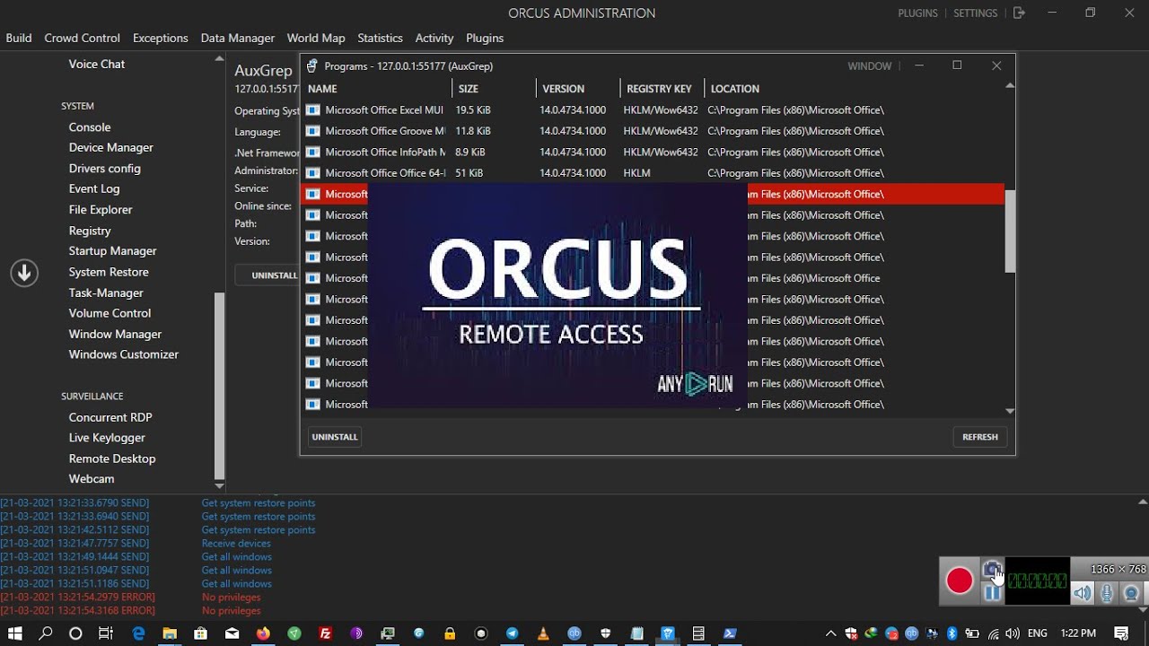Toggle microphone capture in recorder
The image size is (1149, 646).
(1108, 592)
